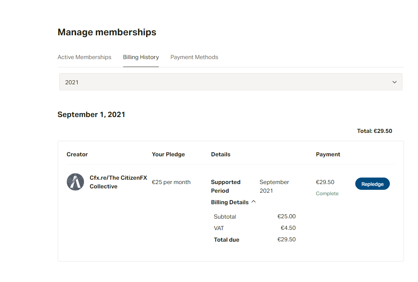Open Cfx.re/The CitizenFX Collective creator link

(x=118, y=182)
